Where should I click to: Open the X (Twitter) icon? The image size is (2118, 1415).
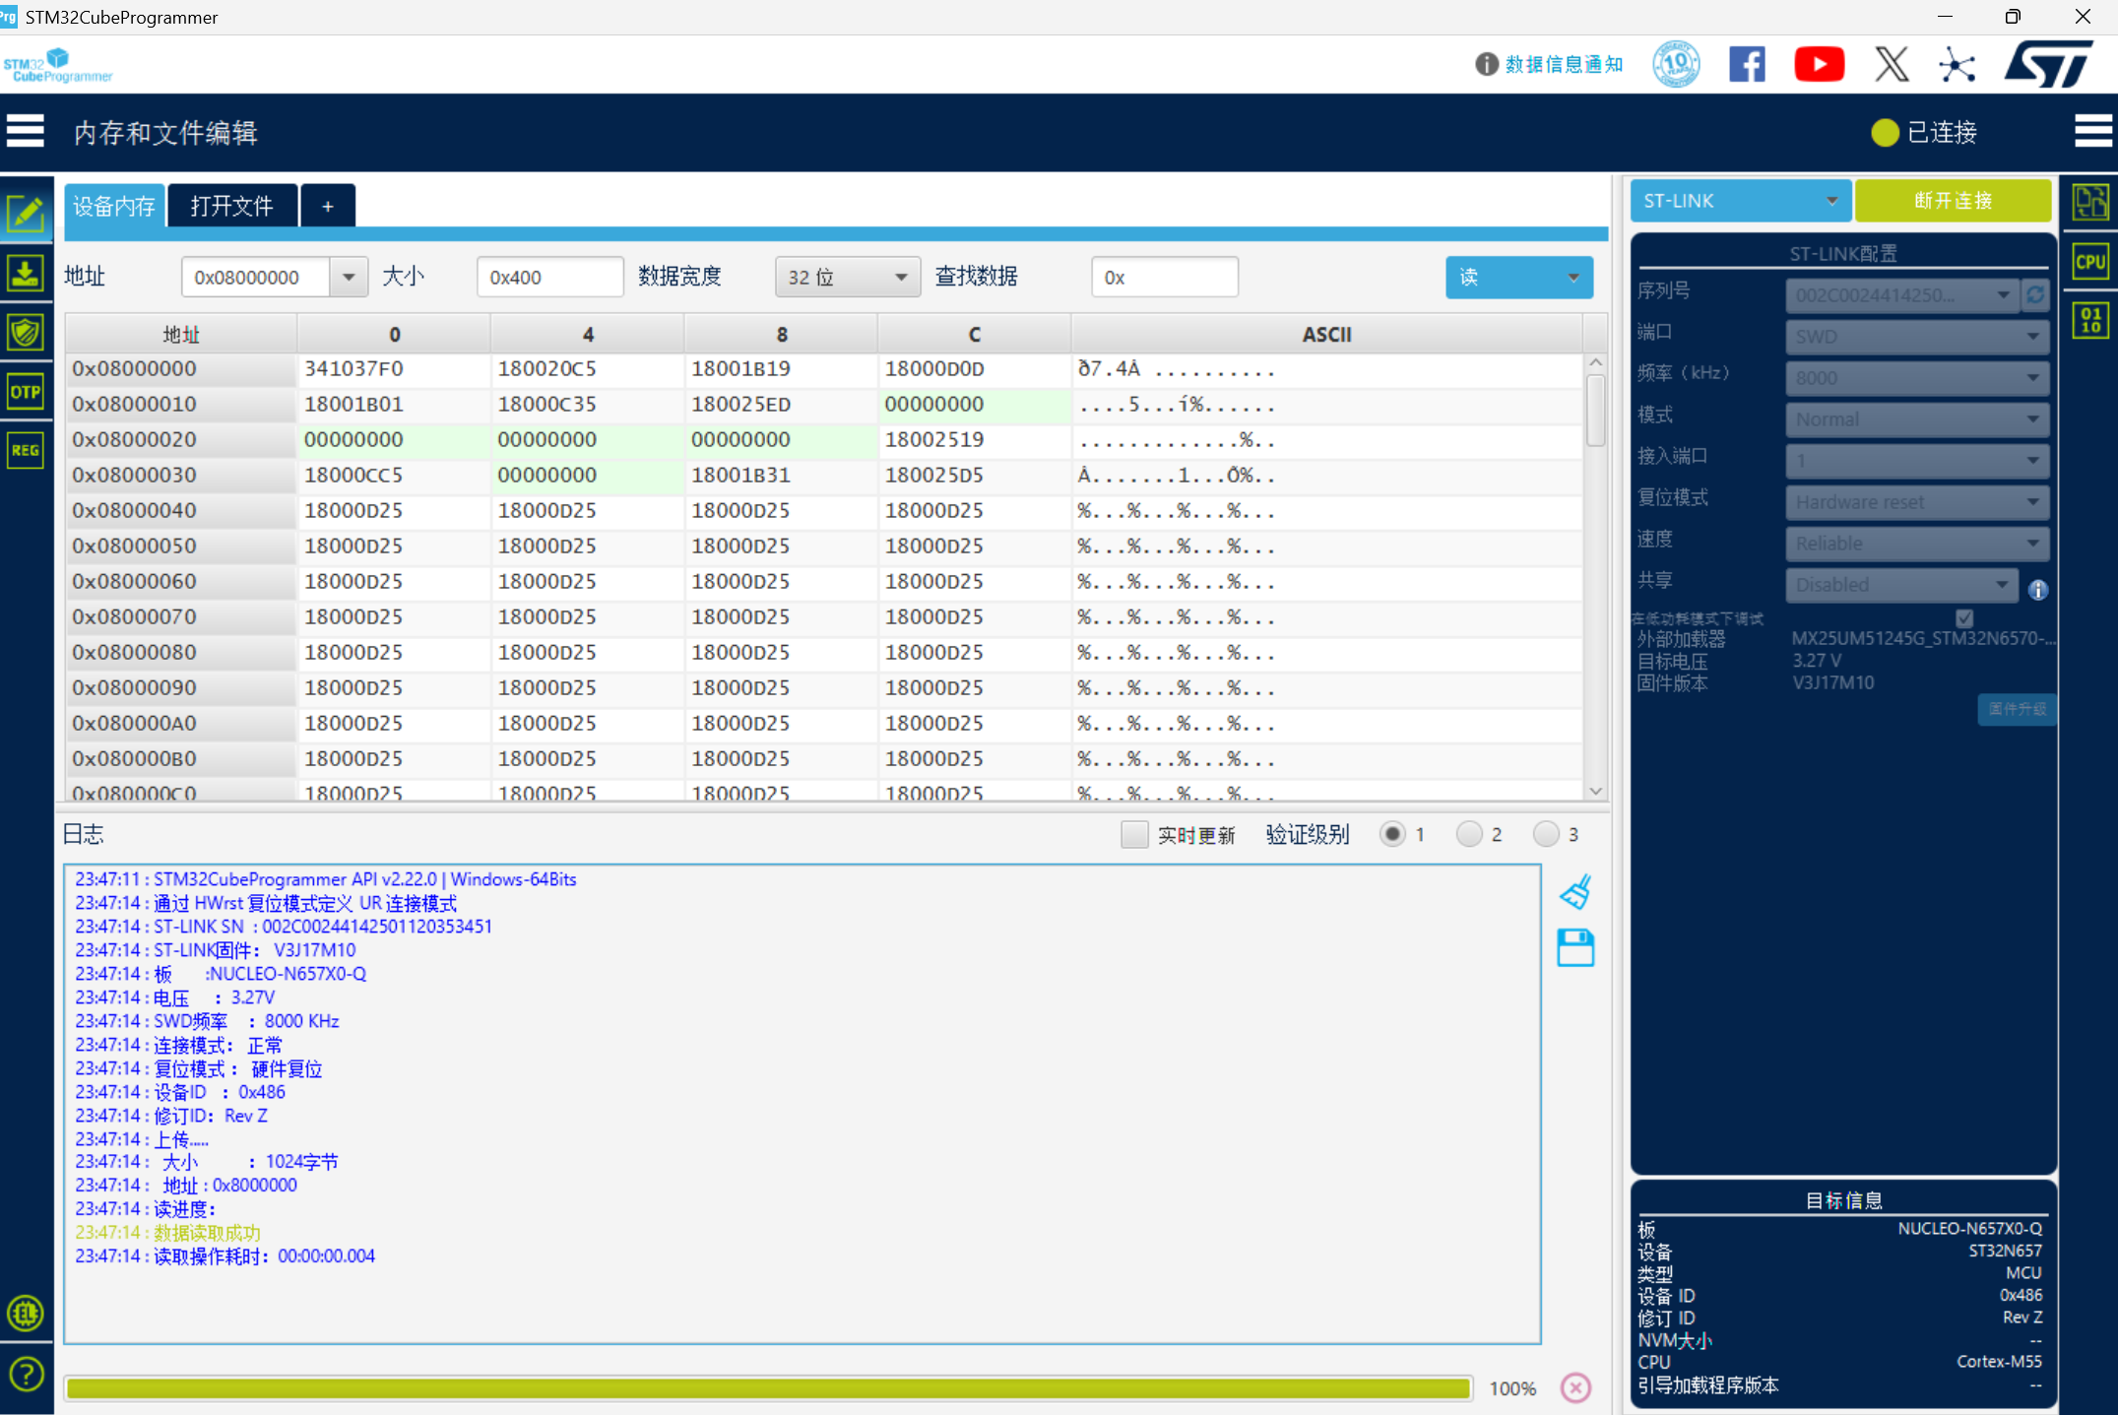(x=1891, y=64)
